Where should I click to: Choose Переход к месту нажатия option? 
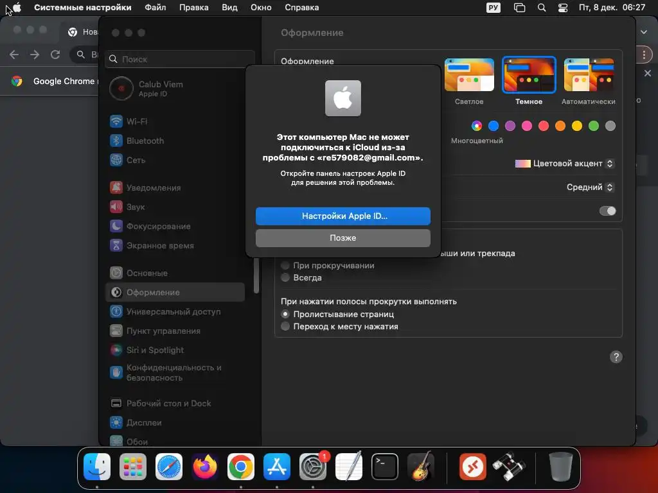point(285,326)
